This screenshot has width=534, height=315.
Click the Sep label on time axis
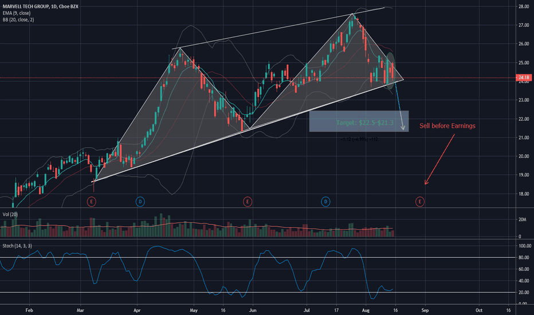(x=425, y=310)
